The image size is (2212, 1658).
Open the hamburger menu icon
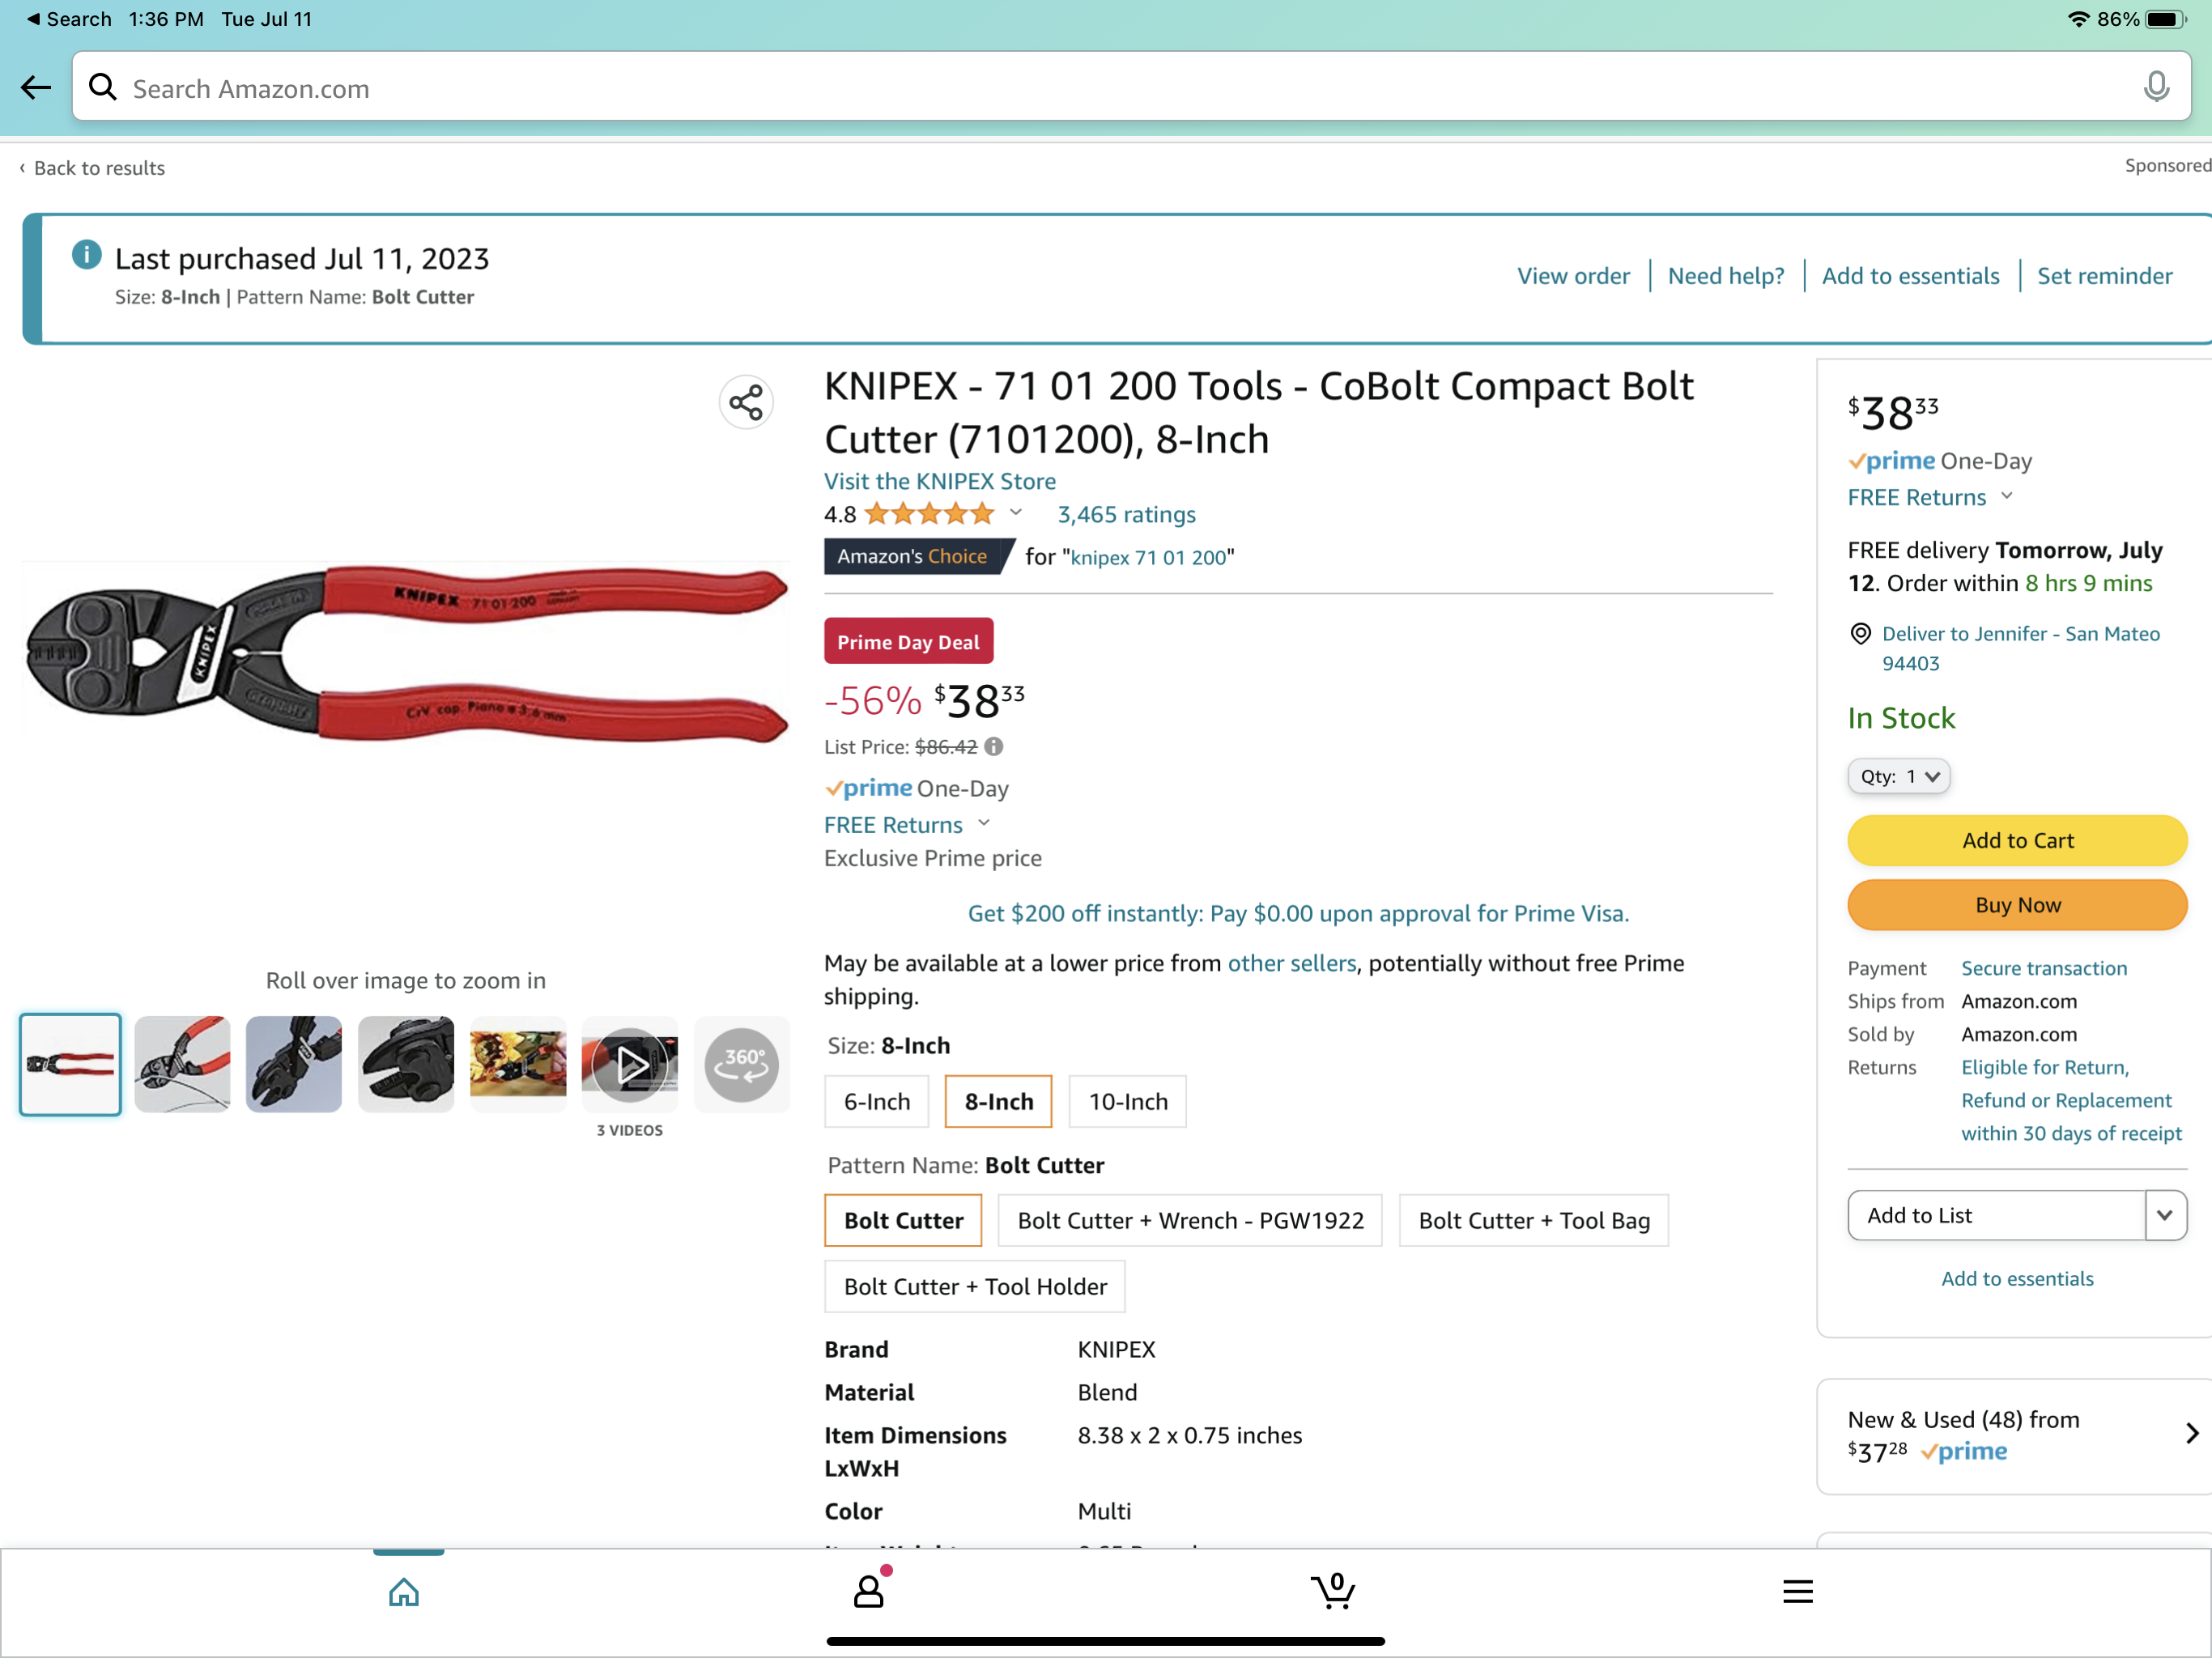tap(1797, 1591)
